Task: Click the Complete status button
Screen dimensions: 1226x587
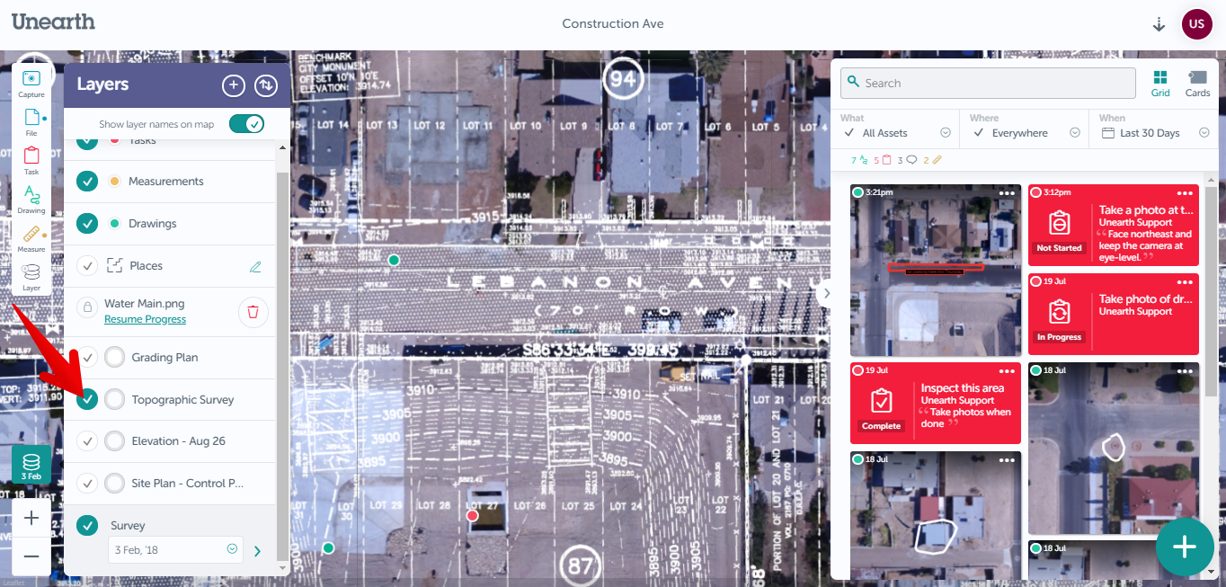Action: click(882, 426)
